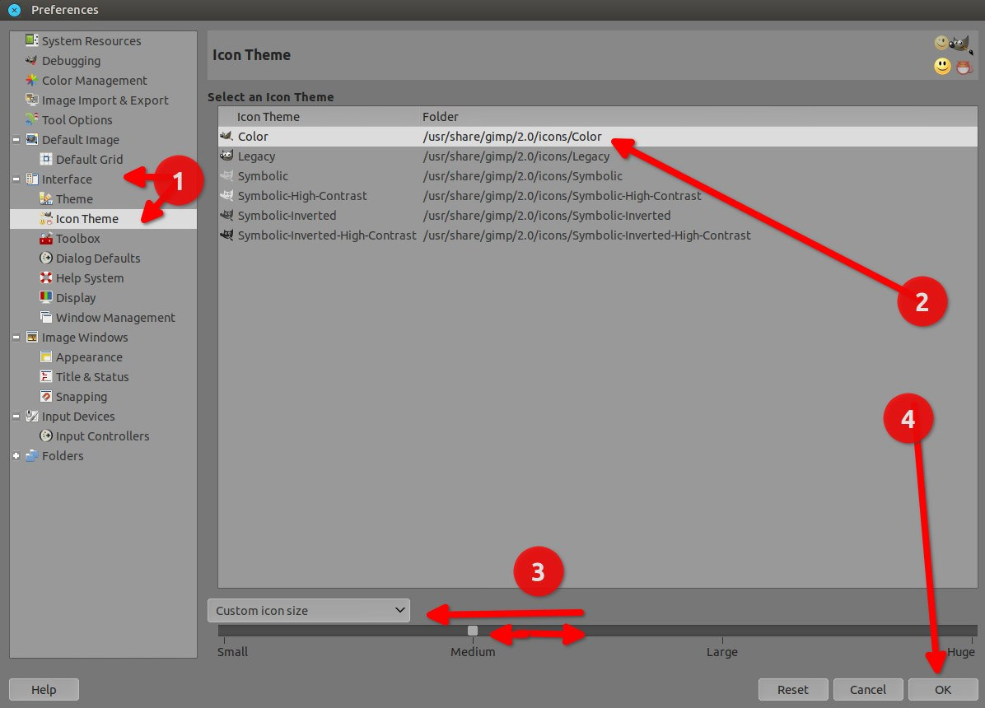
Task: Click the Image Windows icon
Action: [31, 337]
